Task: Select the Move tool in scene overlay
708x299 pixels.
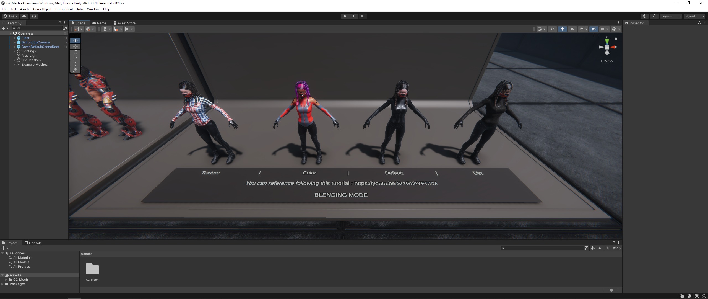Action: [x=75, y=47]
